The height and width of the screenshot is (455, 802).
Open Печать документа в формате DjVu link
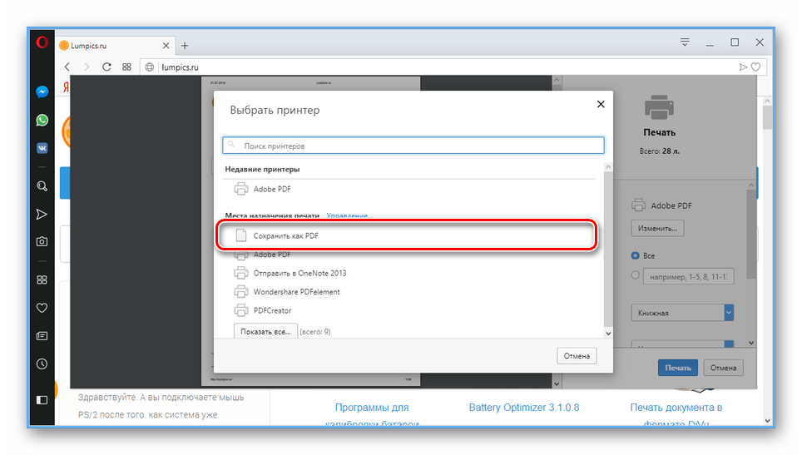click(676, 415)
